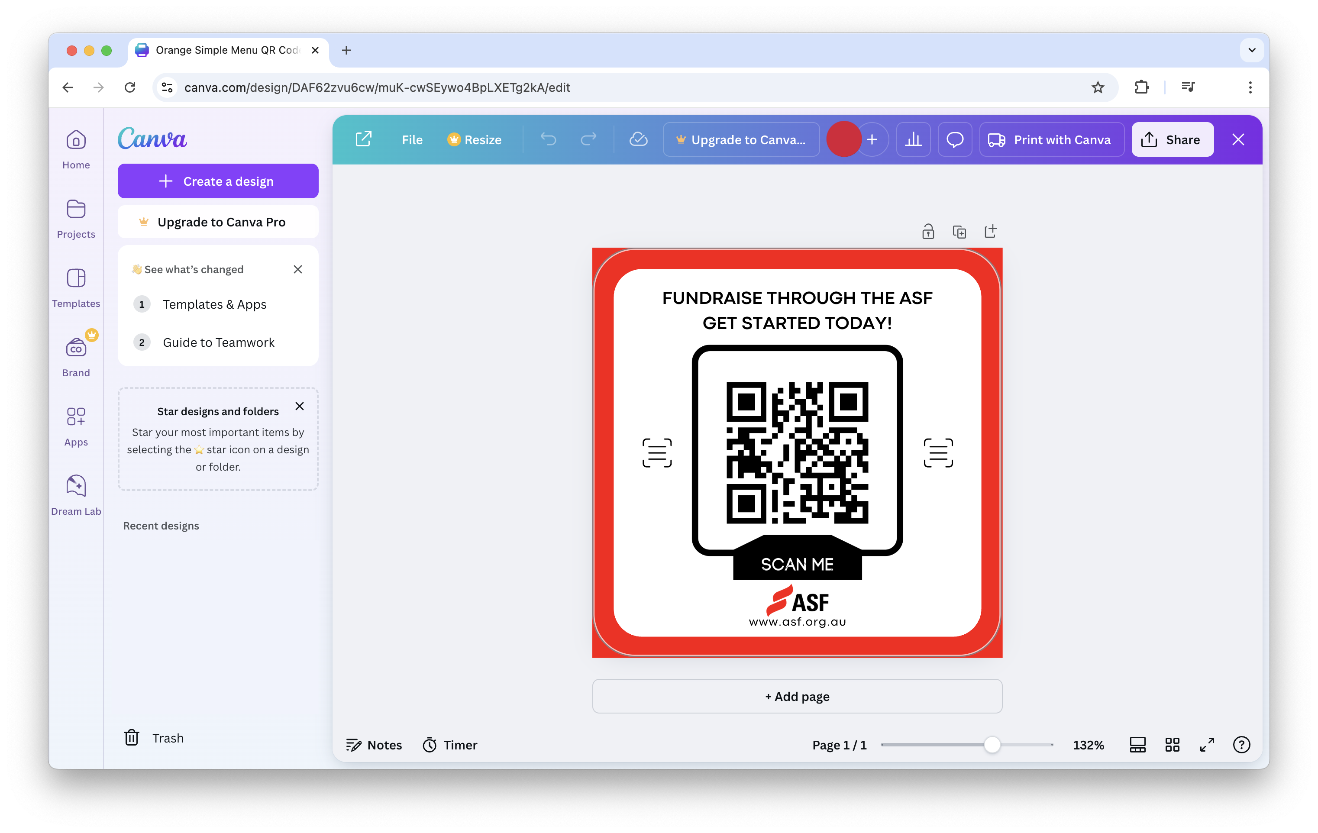The height and width of the screenshot is (833, 1318).
Task: Click Upgrade to Canva button in top toolbar
Action: point(741,139)
